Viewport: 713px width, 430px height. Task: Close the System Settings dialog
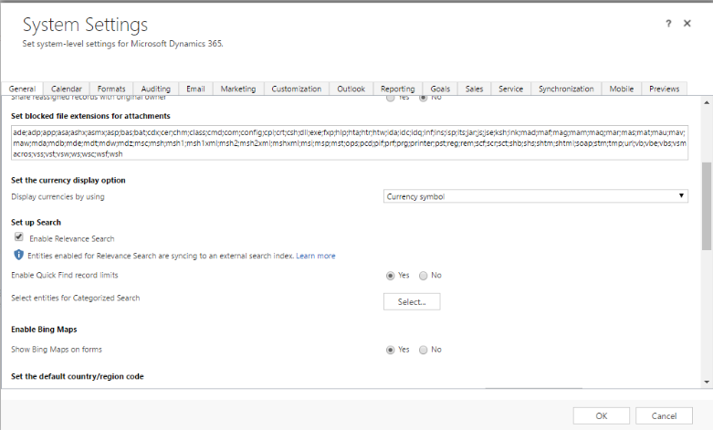[687, 23]
